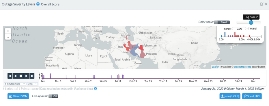This screenshot has width=269, height=106.
Task: Click the help icon beside Outage Severity Levels
Action: (x=38, y=4)
